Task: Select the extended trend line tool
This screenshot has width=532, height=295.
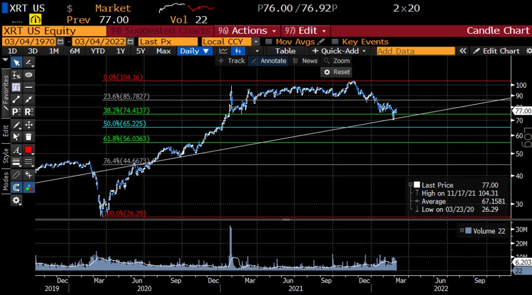Action: tap(29, 99)
